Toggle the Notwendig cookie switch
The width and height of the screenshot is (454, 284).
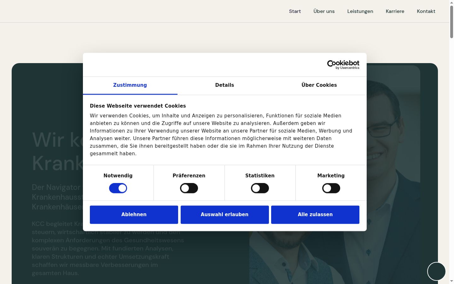point(118,188)
